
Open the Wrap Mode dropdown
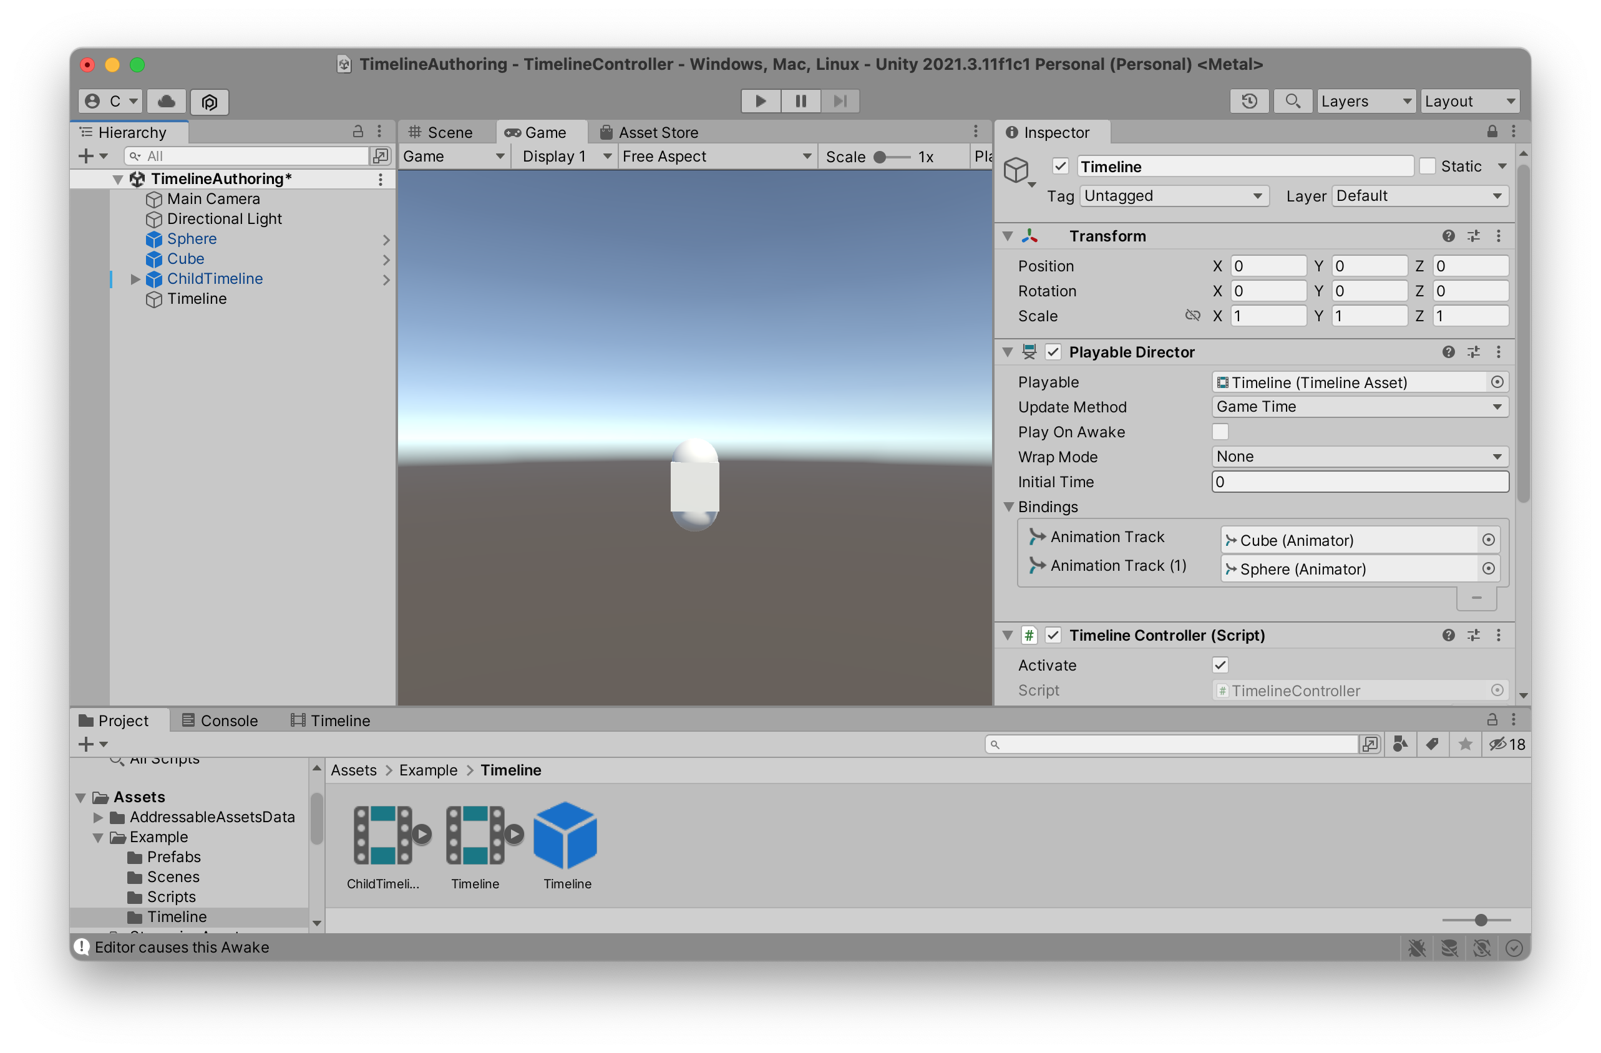coord(1359,457)
